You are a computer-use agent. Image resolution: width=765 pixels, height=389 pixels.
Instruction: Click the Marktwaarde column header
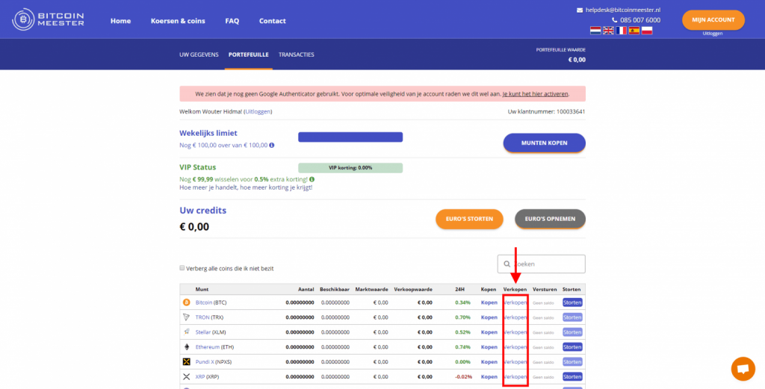(x=372, y=290)
